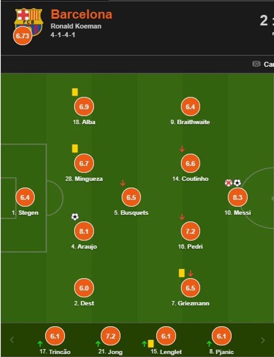Open manager Ronald Koeman's profile
Screen dimensions: 274x357
pos(76,26)
